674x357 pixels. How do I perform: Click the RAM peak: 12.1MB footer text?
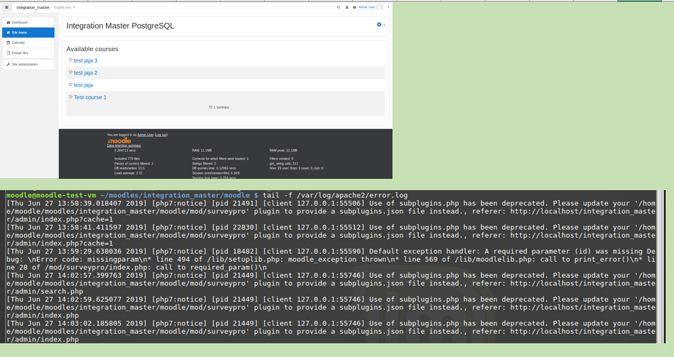click(x=283, y=150)
